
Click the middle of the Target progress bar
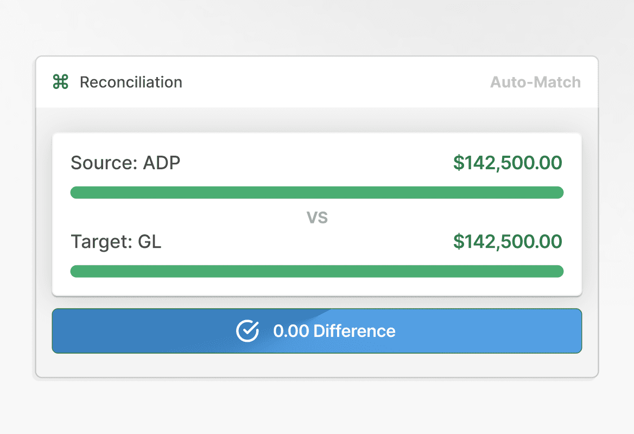(317, 271)
